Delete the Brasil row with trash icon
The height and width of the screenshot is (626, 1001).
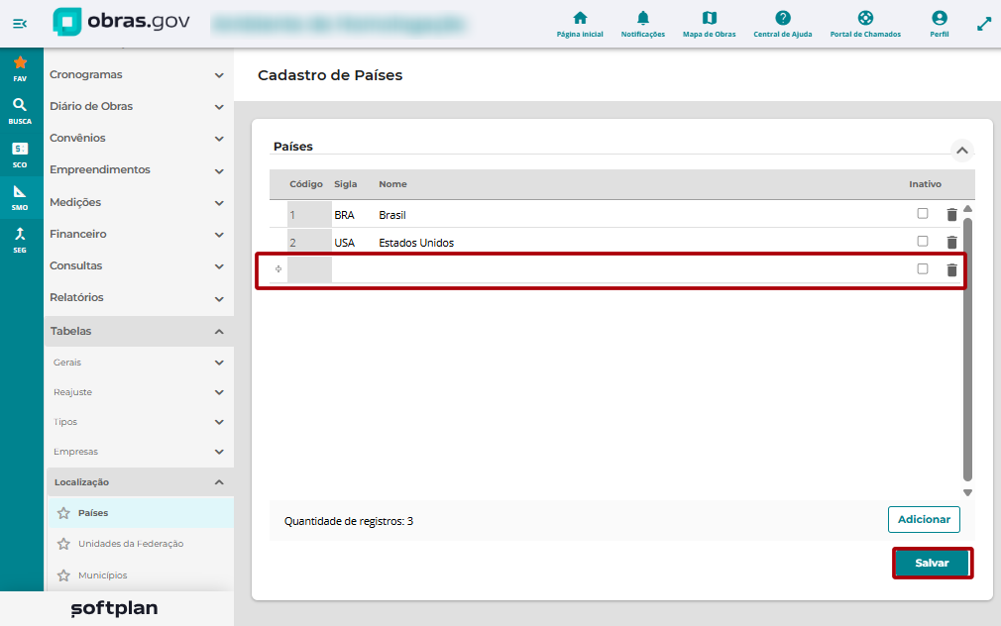[951, 214]
